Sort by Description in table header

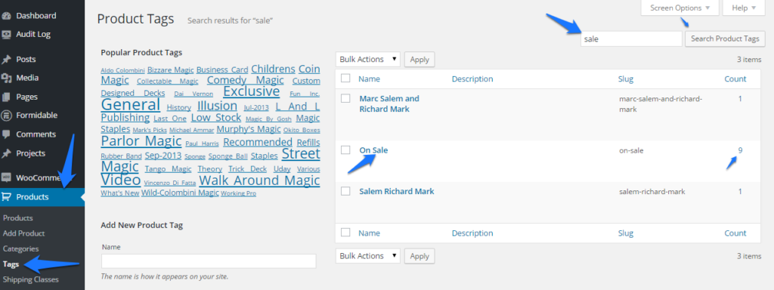click(472, 79)
